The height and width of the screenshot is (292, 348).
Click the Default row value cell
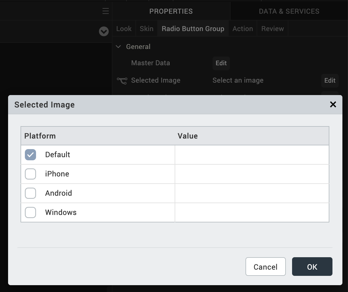tap(252, 155)
